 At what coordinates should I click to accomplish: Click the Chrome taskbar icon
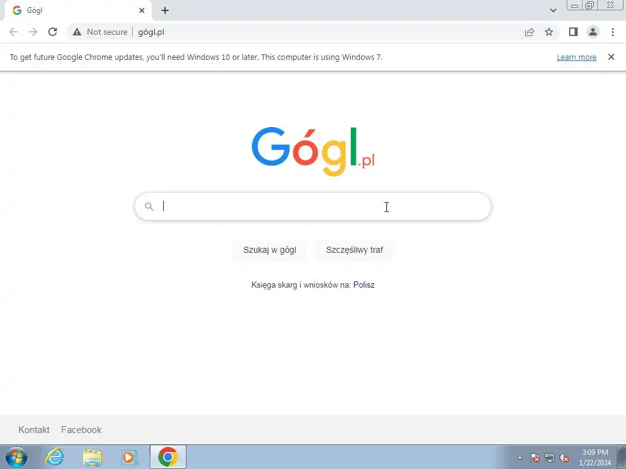(168, 457)
